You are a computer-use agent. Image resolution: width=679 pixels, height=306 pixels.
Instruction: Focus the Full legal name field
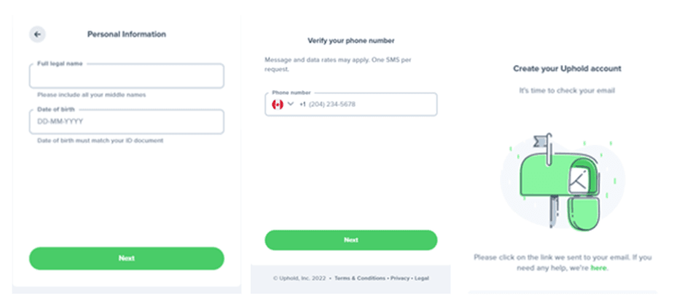(126, 76)
